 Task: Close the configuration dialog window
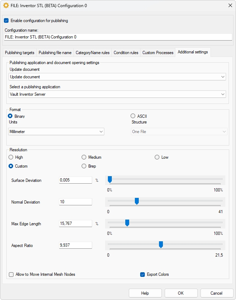click(x=227, y=6)
